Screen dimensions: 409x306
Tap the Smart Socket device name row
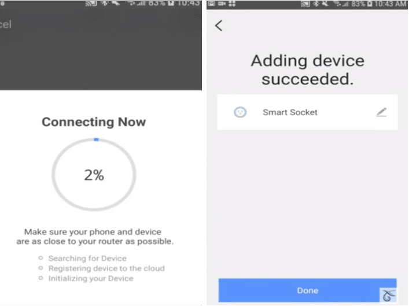(307, 112)
